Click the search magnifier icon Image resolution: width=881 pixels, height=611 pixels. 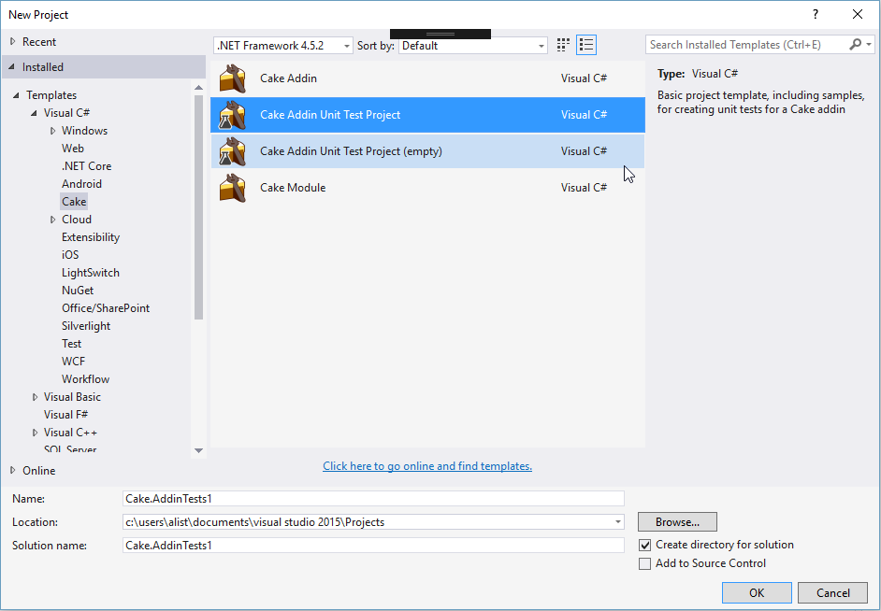coord(855,44)
